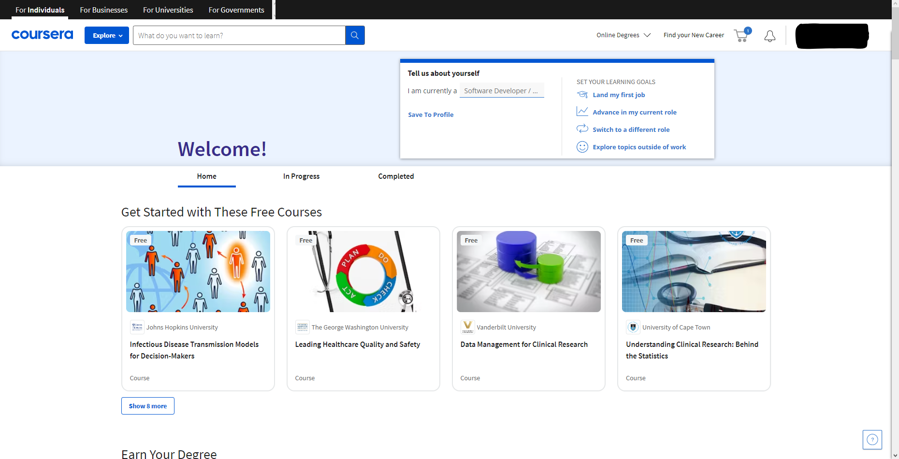
Task: Choose Switch to a different role goal
Action: click(631, 129)
